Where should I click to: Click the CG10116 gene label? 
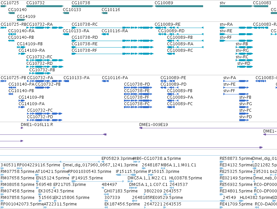coord(111,9)
